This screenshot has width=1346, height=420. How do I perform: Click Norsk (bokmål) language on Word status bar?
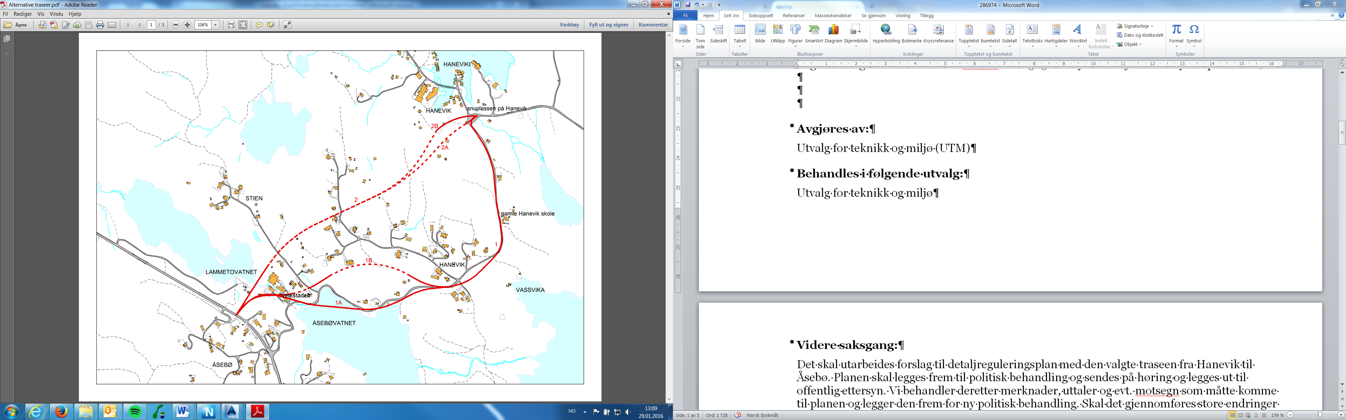coord(762,415)
